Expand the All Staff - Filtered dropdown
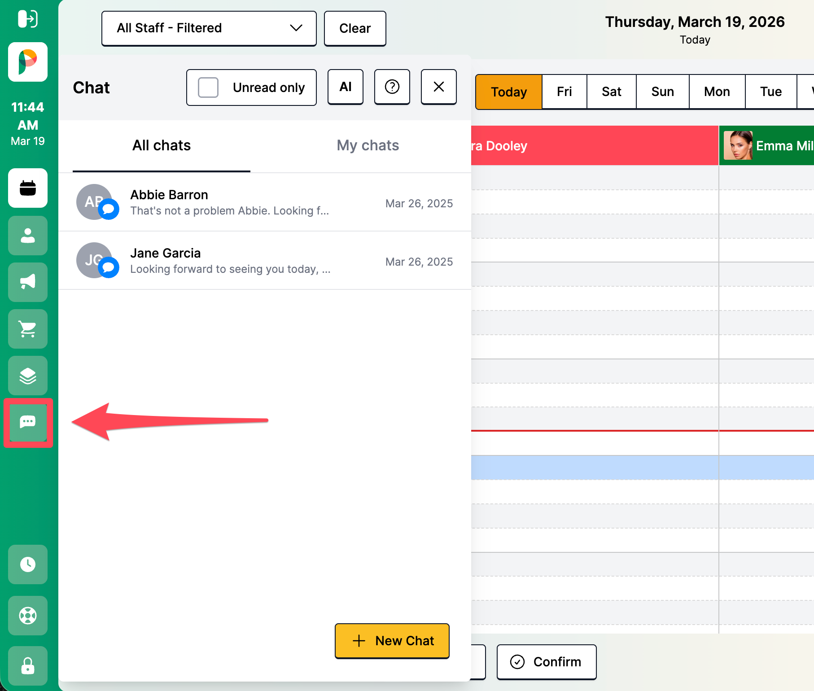 [x=209, y=28]
